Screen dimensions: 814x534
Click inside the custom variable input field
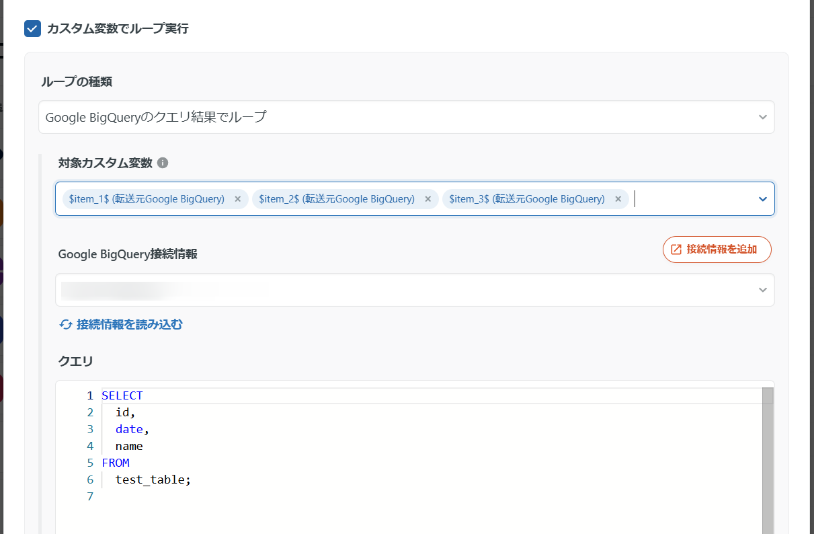692,199
